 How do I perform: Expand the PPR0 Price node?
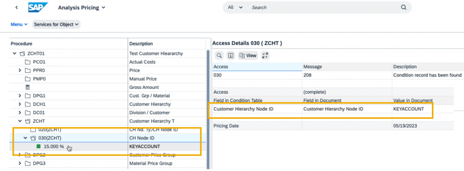tap(20, 70)
